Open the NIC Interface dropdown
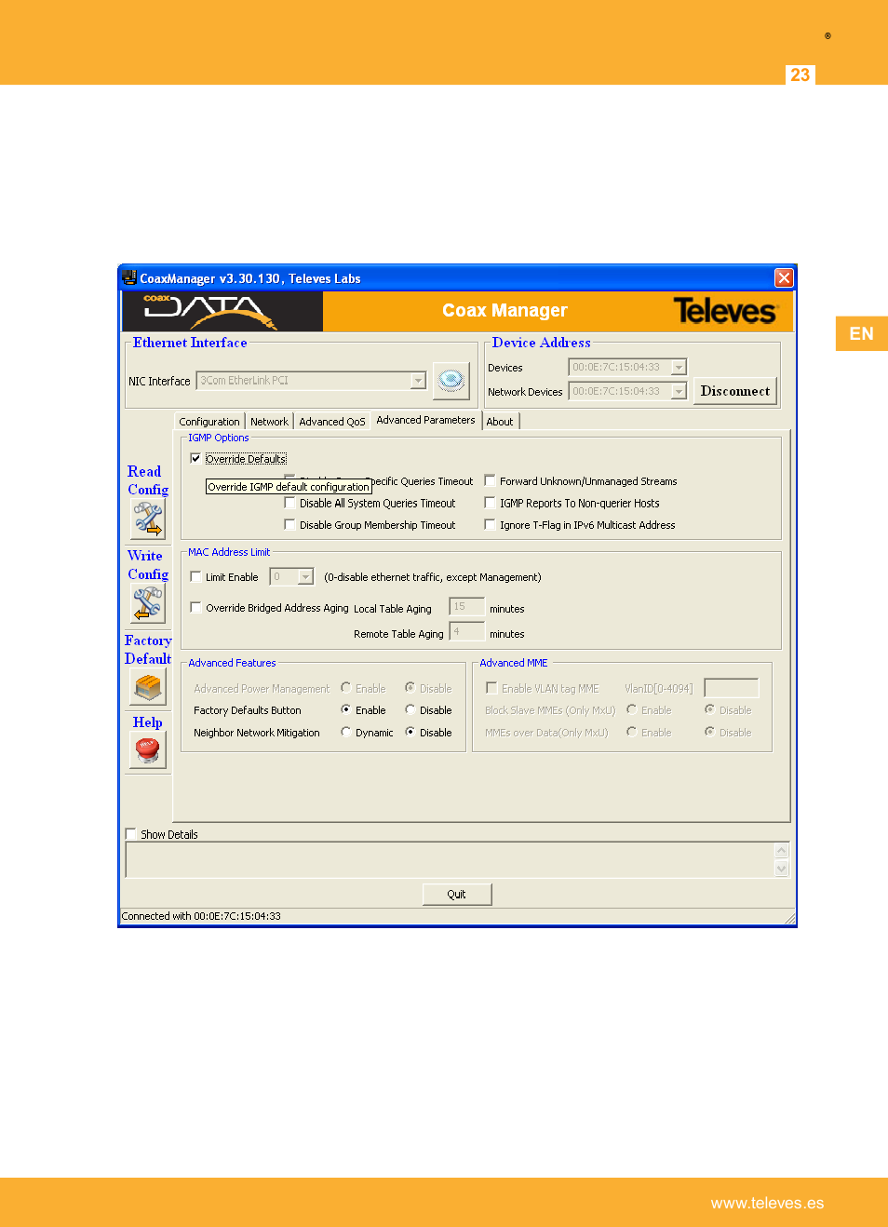The width and height of the screenshot is (888, 1227). point(418,380)
